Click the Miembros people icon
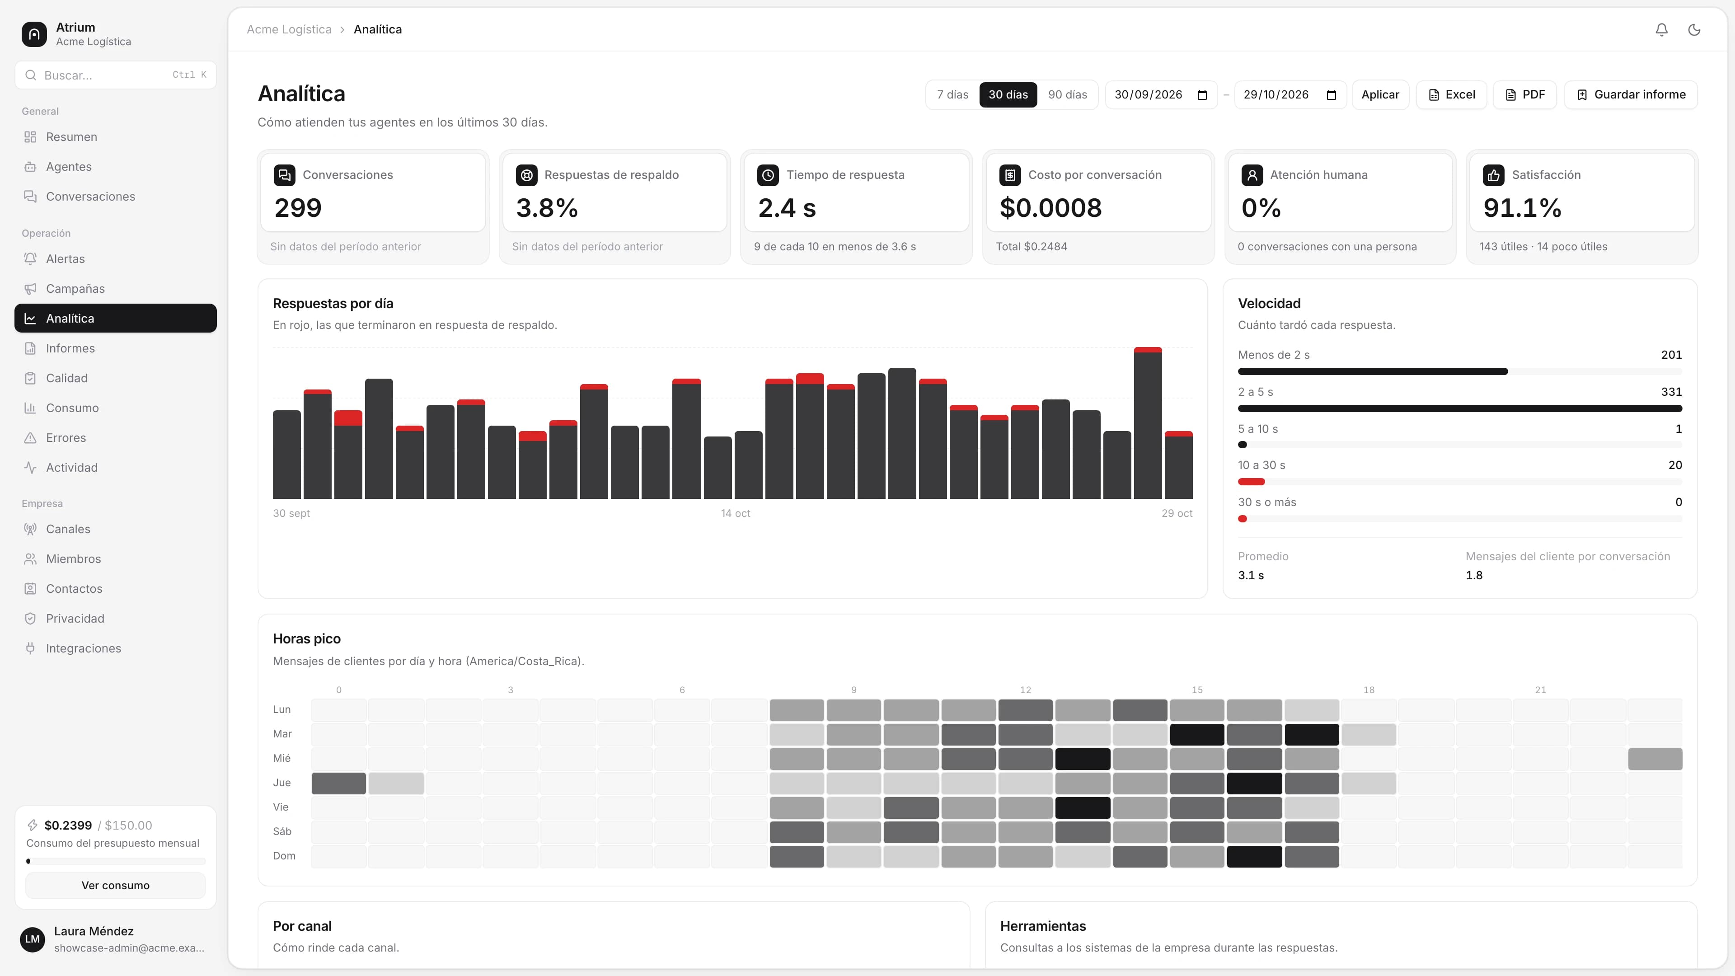 tap(30, 558)
